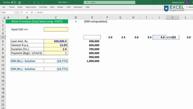Open the Customize Quick Access Toolbar dropdown

[42, 2]
